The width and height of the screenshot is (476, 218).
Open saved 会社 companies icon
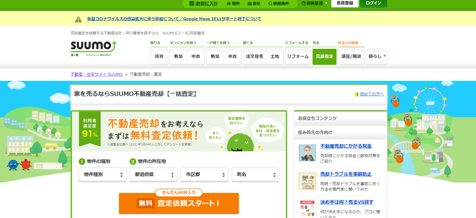[254, 3]
